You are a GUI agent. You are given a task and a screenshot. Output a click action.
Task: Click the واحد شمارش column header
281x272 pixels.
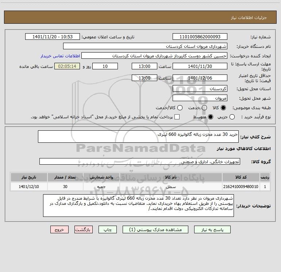(101, 177)
